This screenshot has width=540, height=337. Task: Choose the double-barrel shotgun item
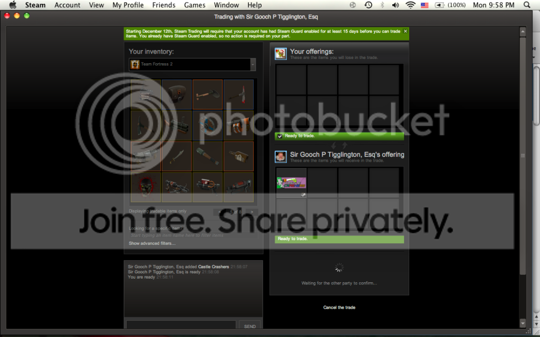coord(177,125)
